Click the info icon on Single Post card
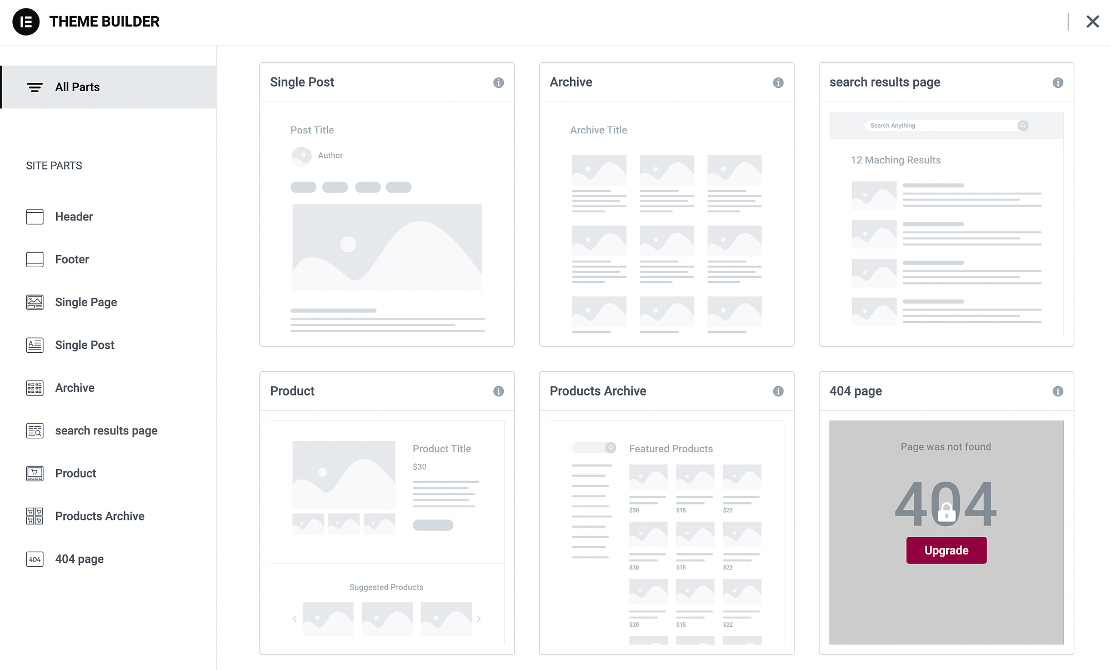This screenshot has height=670, width=1111. [498, 82]
